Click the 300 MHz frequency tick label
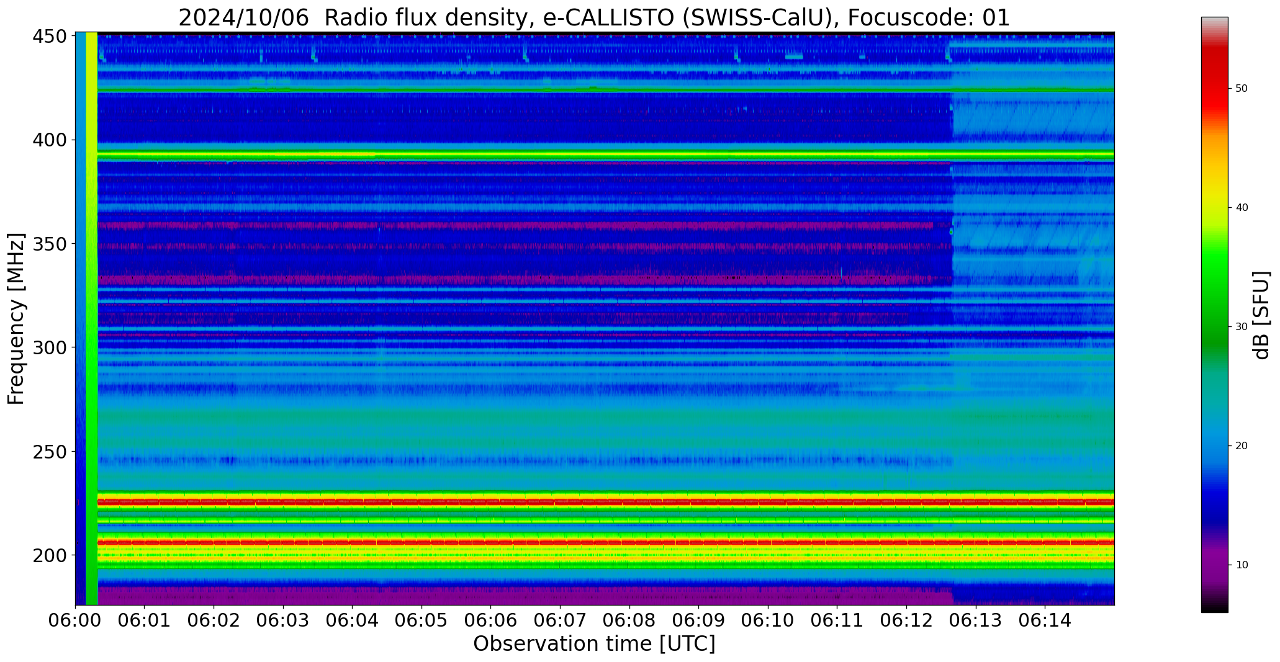The image size is (1280, 662). 49,347
